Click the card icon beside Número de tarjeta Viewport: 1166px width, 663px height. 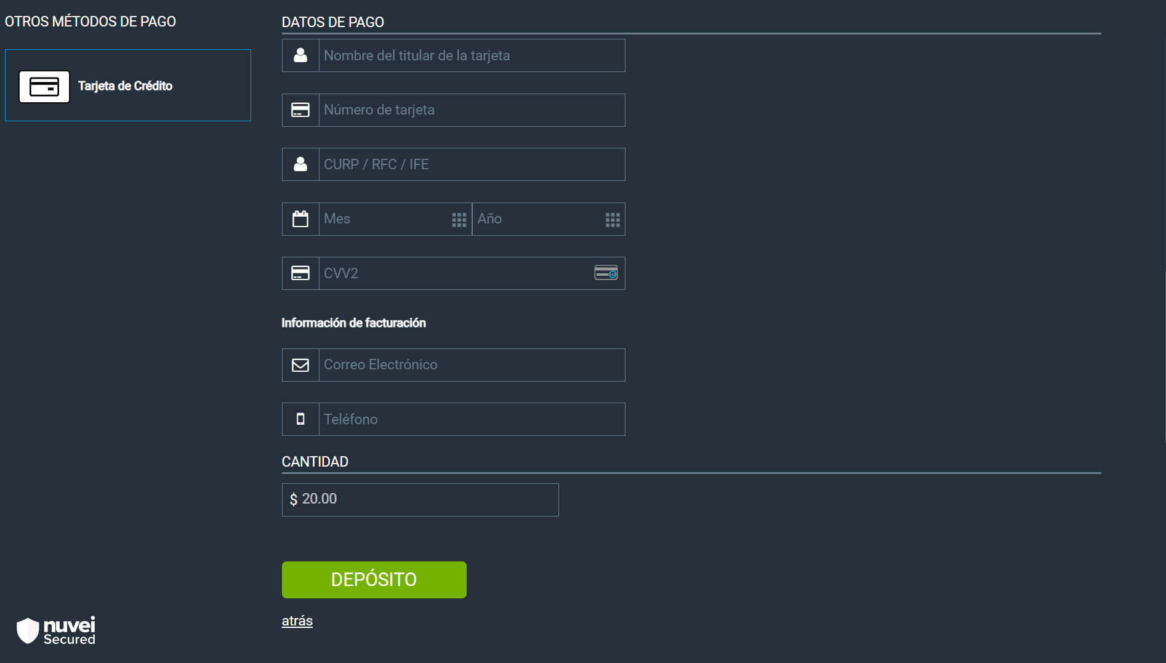(x=300, y=110)
